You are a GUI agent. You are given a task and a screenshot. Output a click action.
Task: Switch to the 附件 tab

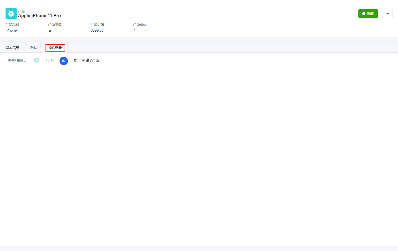[x=34, y=48]
